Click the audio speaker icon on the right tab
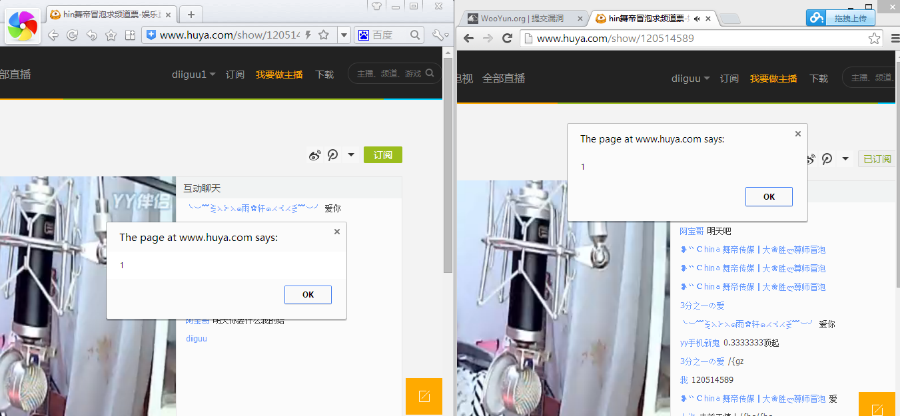Image resolution: width=900 pixels, height=416 pixels. click(697, 19)
